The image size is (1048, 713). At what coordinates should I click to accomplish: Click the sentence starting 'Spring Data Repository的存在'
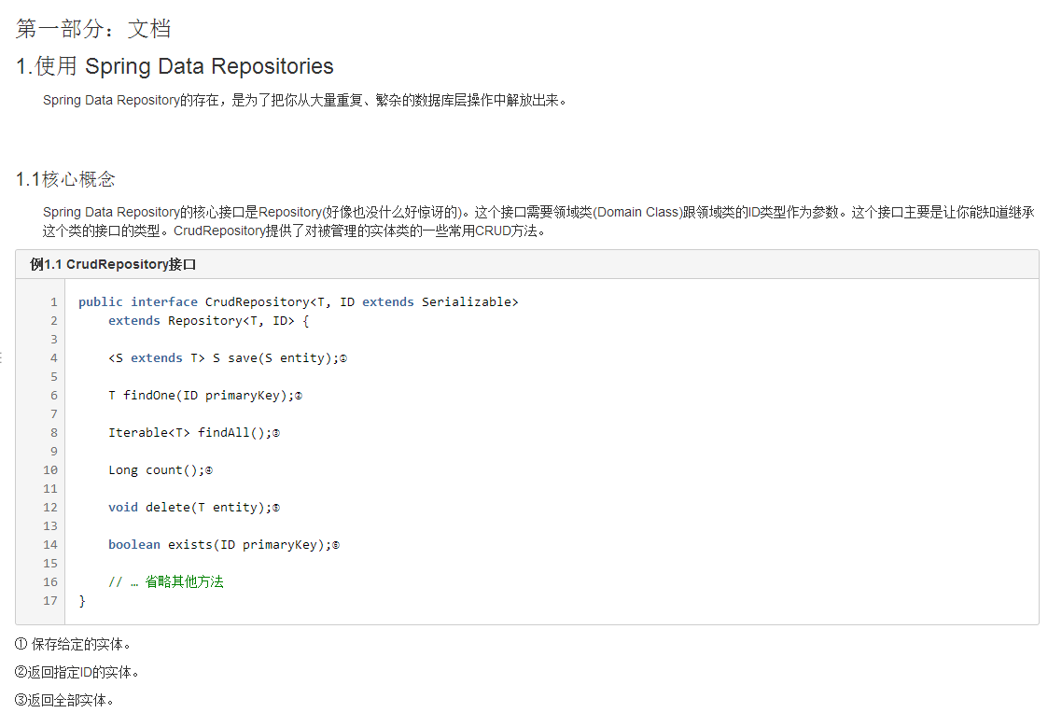coord(305,100)
